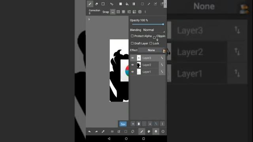
Task: Turn snap off with first snap icon
Action: click(113, 12)
